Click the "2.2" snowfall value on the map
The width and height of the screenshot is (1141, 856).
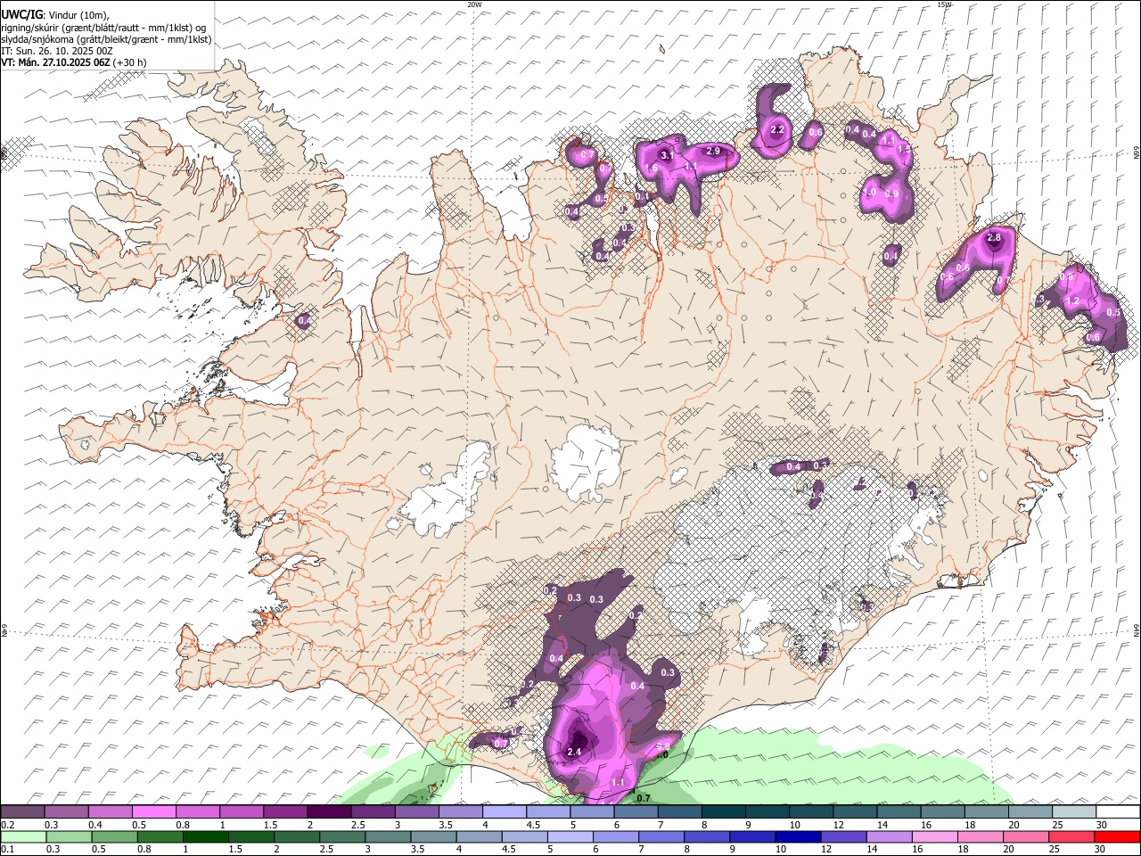pyautogui.click(x=777, y=130)
